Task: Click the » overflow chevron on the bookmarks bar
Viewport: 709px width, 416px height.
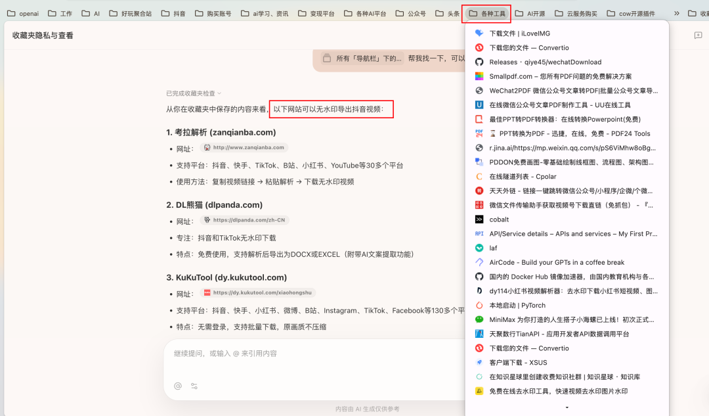Action: 677,12
